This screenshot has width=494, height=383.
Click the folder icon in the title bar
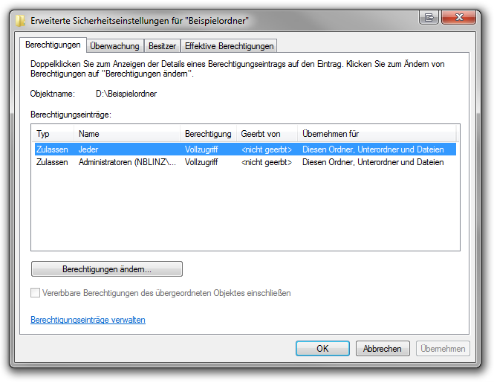click(x=20, y=20)
